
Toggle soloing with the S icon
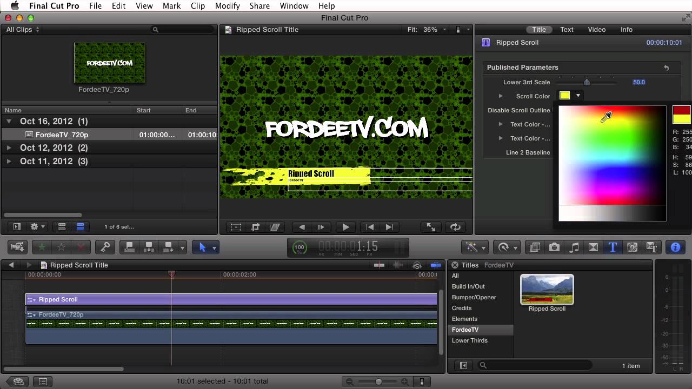click(417, 265)
